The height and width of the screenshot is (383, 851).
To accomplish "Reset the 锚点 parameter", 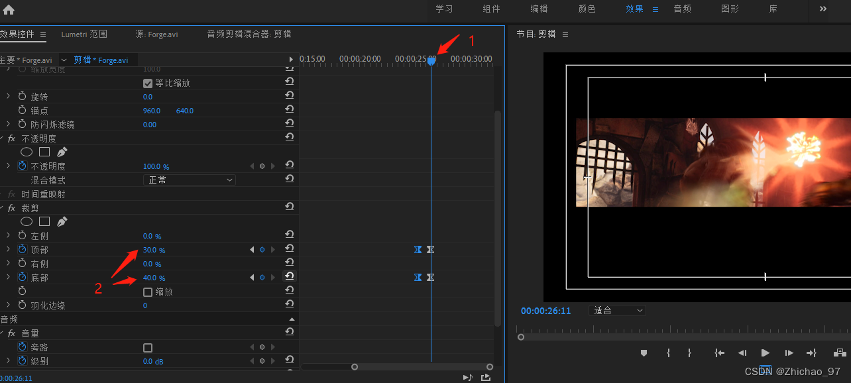I will coord(290,111).
